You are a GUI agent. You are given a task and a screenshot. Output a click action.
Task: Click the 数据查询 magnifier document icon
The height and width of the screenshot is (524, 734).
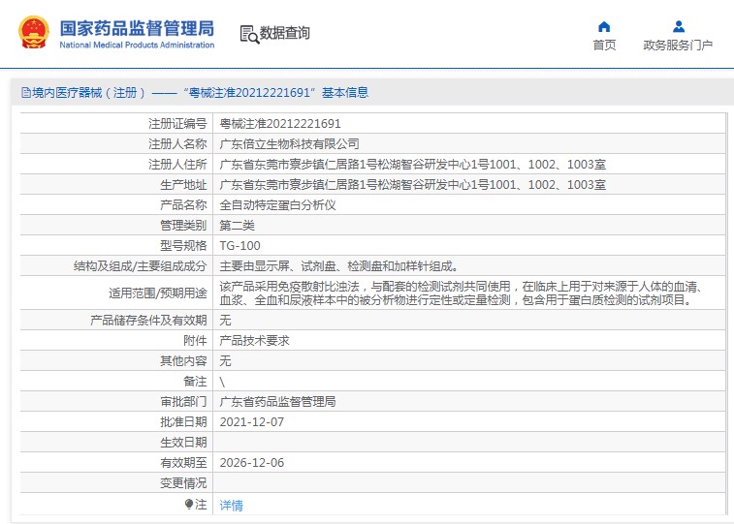(x=249, y=34)
